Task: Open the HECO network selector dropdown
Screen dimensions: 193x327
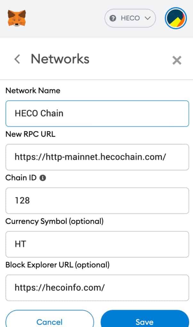Action: click(130, 18)
